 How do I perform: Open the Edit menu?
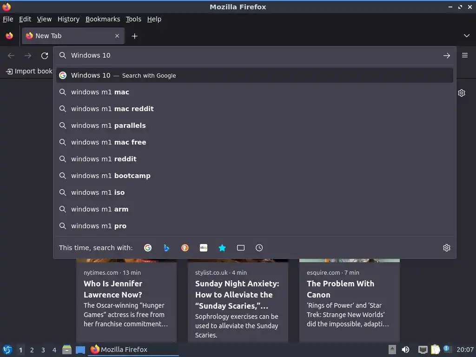[x=25, y=19]
